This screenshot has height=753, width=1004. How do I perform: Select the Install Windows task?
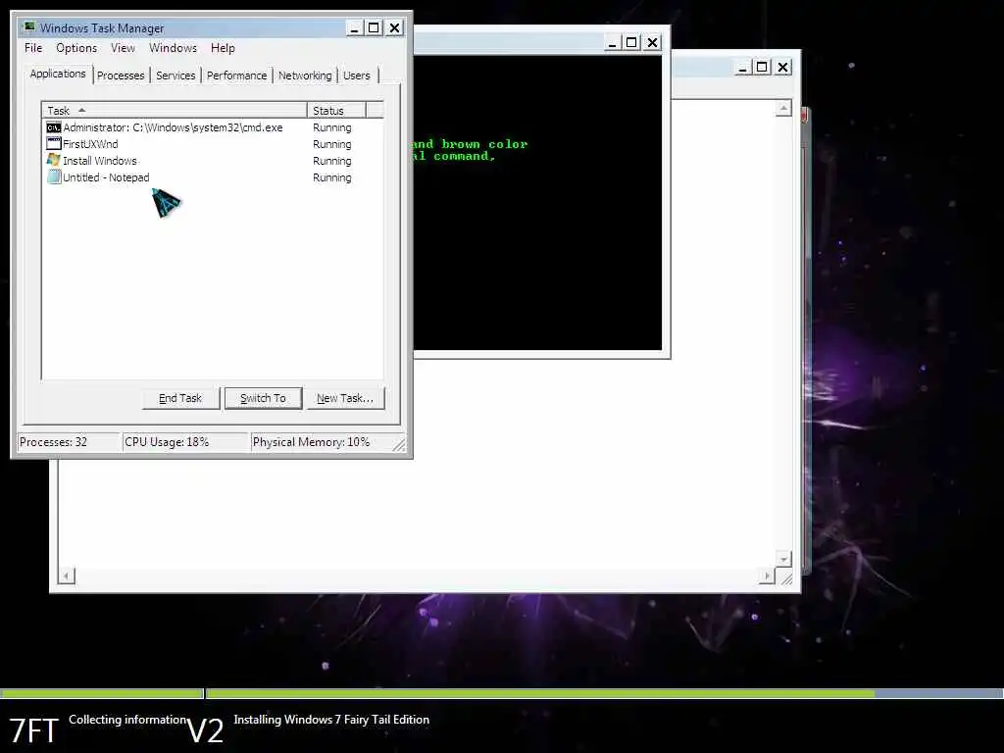click(x=213, y=161)
